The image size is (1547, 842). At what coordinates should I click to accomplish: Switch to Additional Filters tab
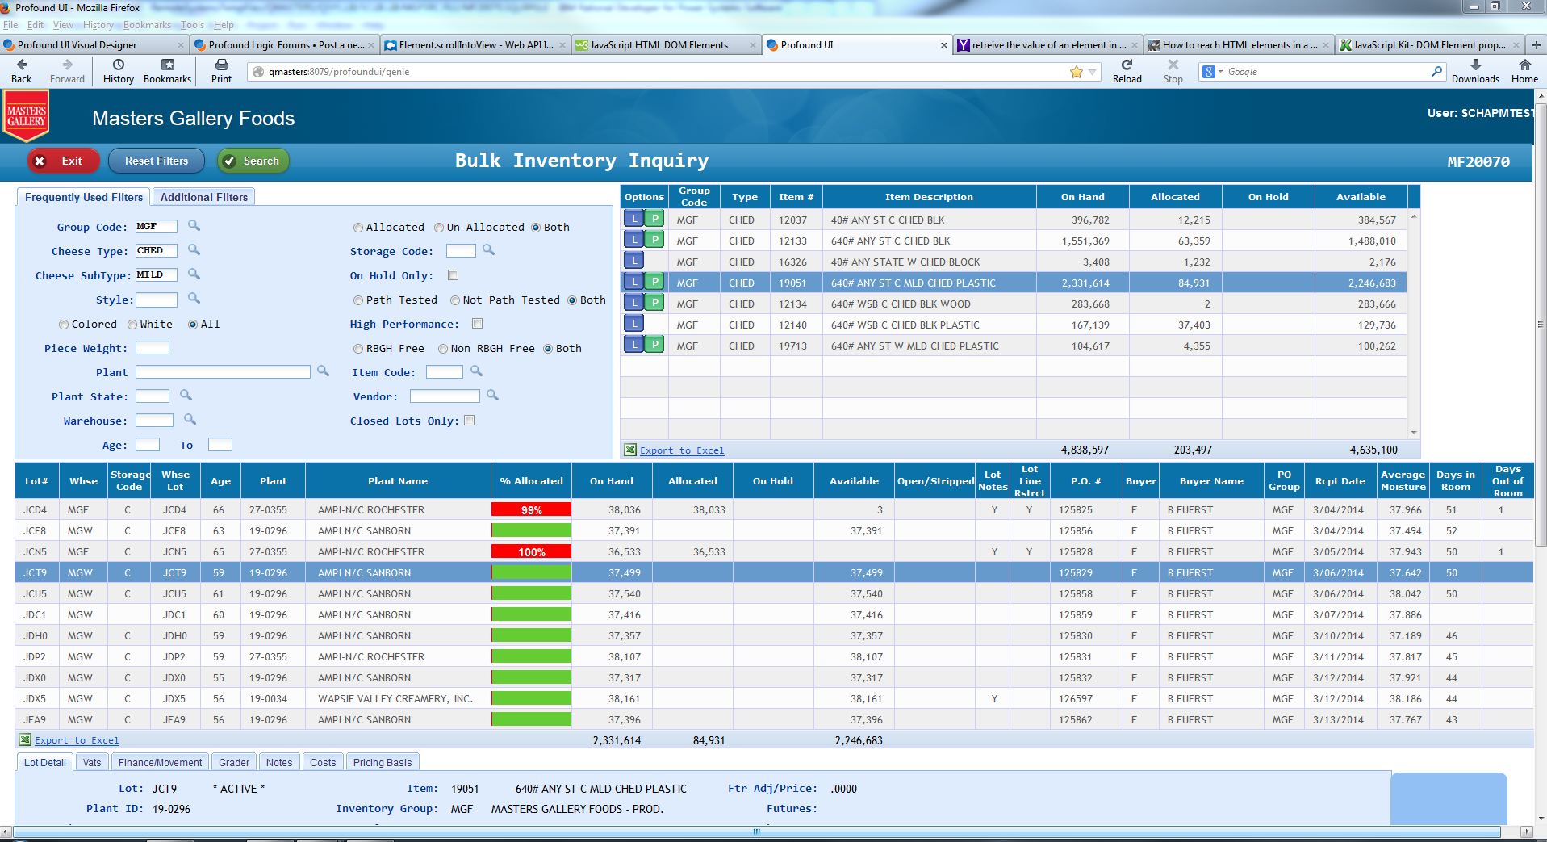pos(204,197)
